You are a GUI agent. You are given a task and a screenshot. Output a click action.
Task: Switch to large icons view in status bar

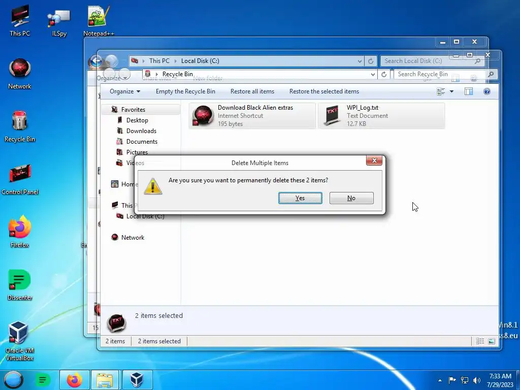[492, 341]
